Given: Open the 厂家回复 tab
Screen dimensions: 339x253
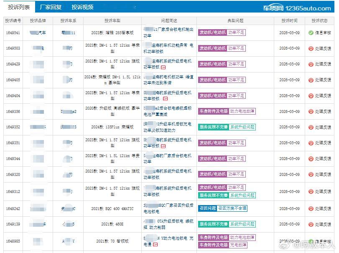Looking at the screenshot, I should (51, 7).
